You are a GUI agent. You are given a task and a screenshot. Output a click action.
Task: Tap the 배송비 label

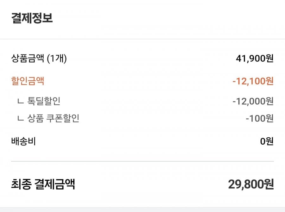(x=23, y=141)
